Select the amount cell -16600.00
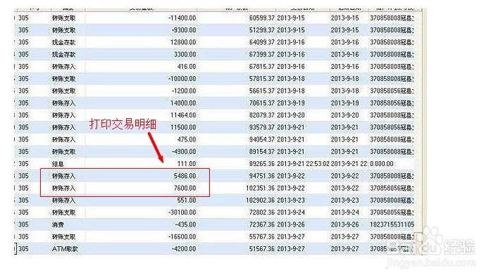 [x=182, y=237]
